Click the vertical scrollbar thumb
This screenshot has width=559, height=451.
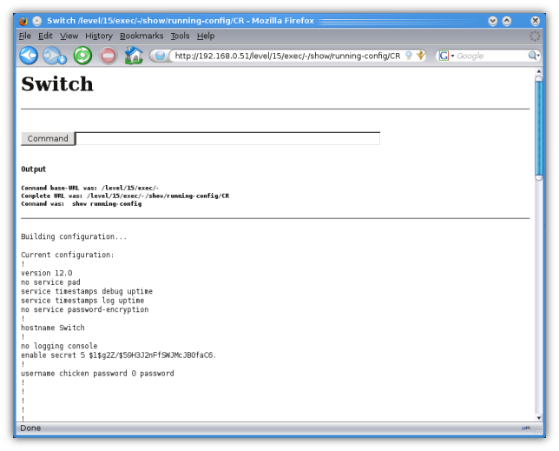pyautogui.click(x=538, y=130)
